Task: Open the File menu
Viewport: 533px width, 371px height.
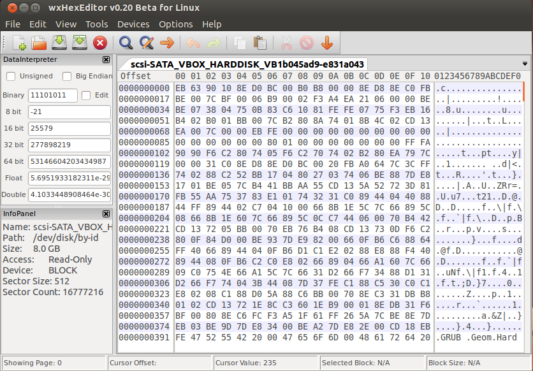Action: [13, 24]
